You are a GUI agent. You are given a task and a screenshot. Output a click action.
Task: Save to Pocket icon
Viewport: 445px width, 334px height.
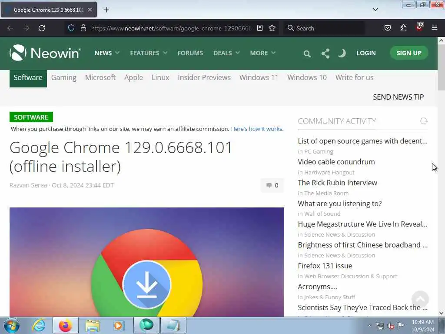(387, 28)
